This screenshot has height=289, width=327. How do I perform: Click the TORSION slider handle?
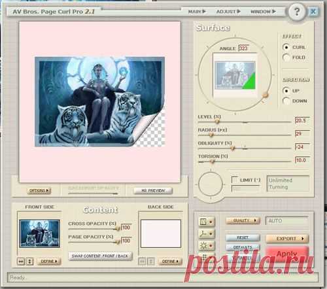pyautogui.click(x=212, y=161)
